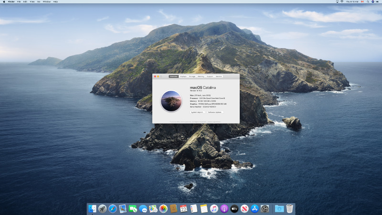
Task: Click the Software Update button
Action: [x=215, y=112]
